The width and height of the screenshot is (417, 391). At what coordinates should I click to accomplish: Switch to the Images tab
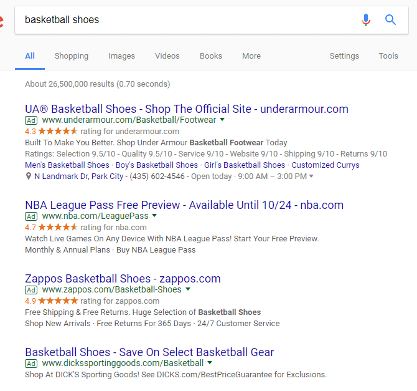pyautogui.click(x=121, y=56)
